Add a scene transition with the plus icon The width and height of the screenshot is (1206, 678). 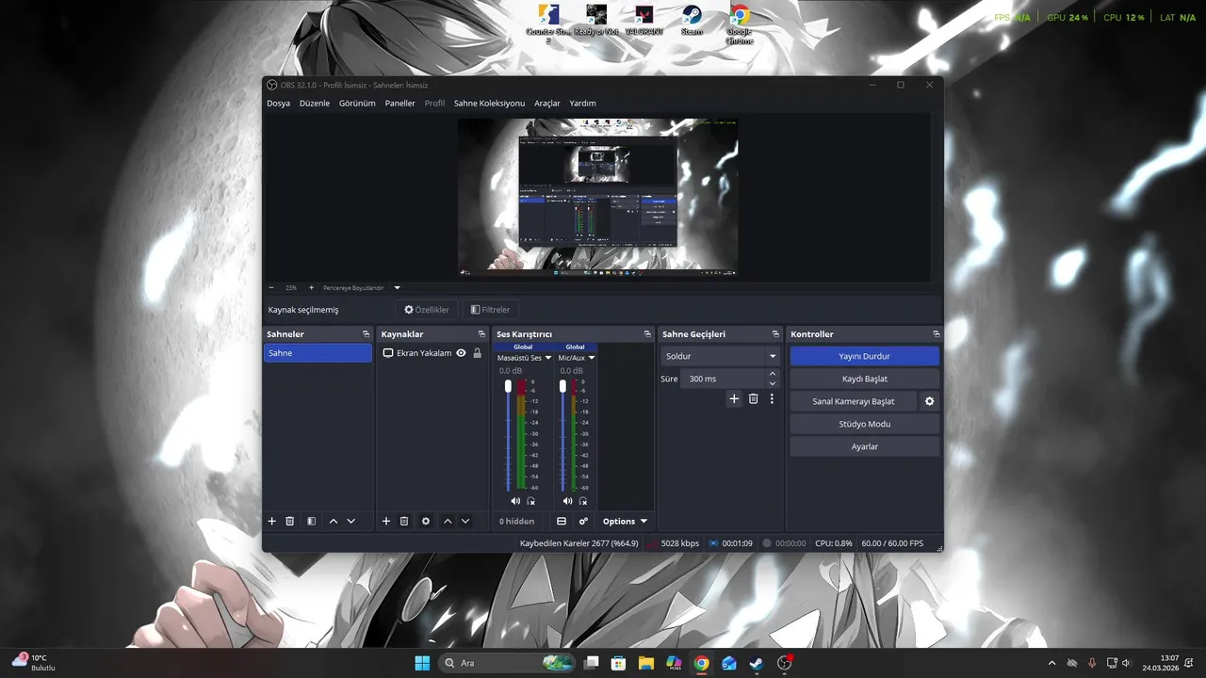[734, 399]
